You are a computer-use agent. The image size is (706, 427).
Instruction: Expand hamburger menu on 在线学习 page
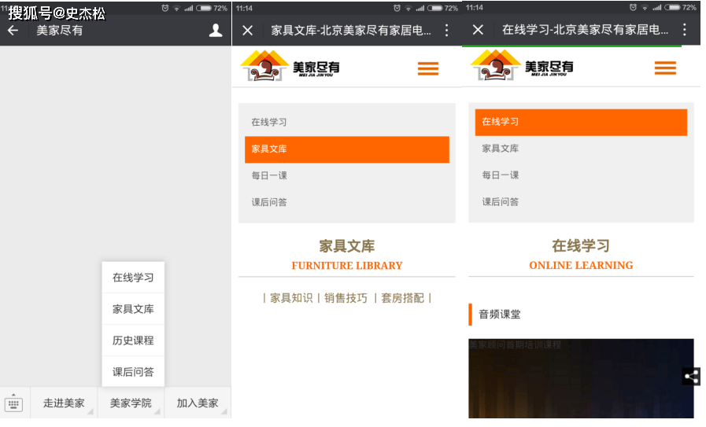tap(665, 68)
